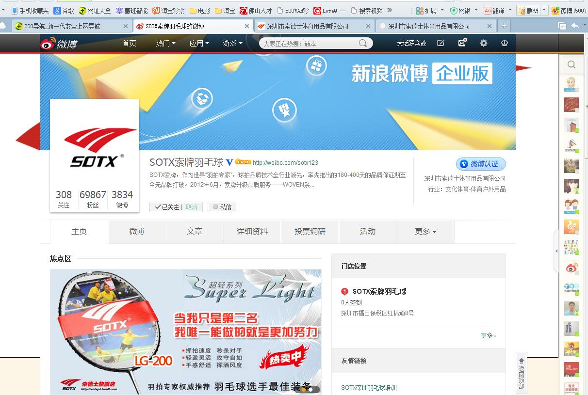Open the Weibo settings gear icon
Screen dimensions: 588x395
[x=484, y=43]
